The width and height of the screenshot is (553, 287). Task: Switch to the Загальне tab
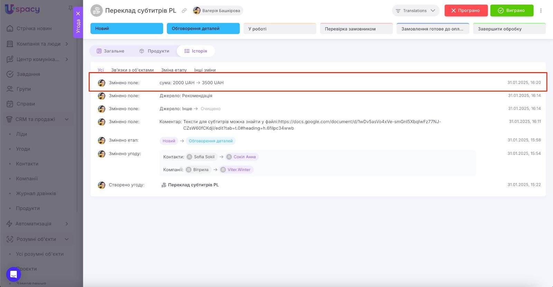tap(111, 51)
